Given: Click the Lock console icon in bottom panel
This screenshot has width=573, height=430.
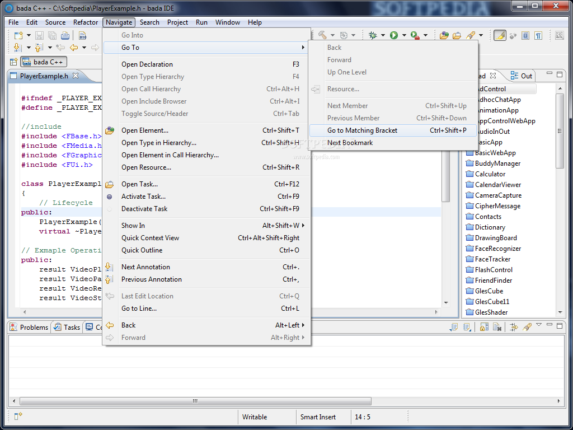Looking at the screenshot, I should pos(484,326).
